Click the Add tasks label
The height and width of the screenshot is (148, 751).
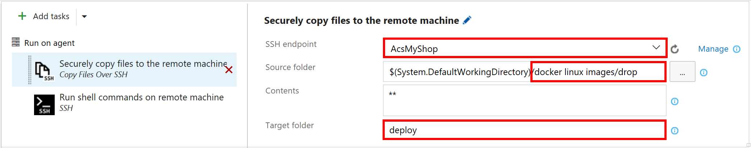(51, 16)
